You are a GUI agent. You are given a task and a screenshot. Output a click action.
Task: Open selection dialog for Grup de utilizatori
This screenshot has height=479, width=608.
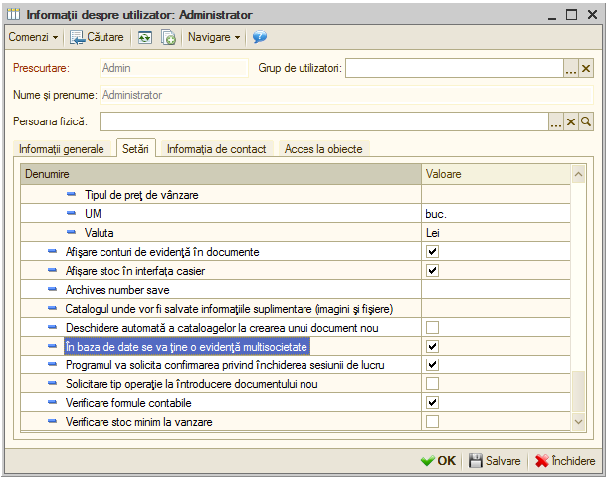point(571,69)
